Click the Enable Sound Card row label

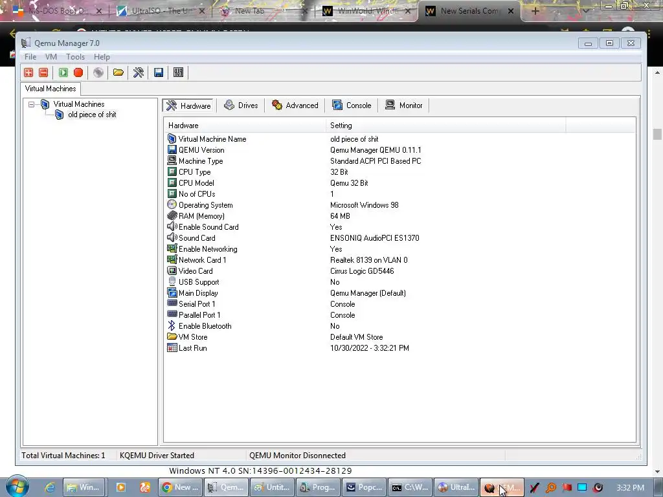tap(208, 227)
